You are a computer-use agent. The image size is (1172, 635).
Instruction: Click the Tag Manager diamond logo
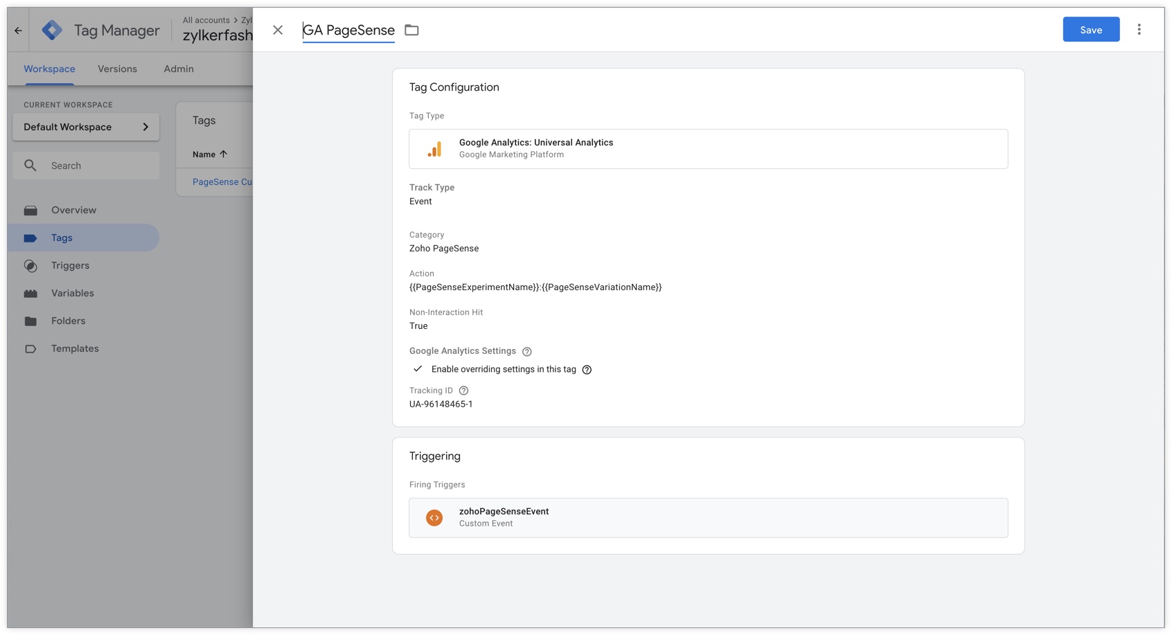click(x=52, y=30)
